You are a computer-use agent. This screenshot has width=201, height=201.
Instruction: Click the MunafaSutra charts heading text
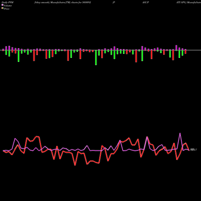coord(62,2)
